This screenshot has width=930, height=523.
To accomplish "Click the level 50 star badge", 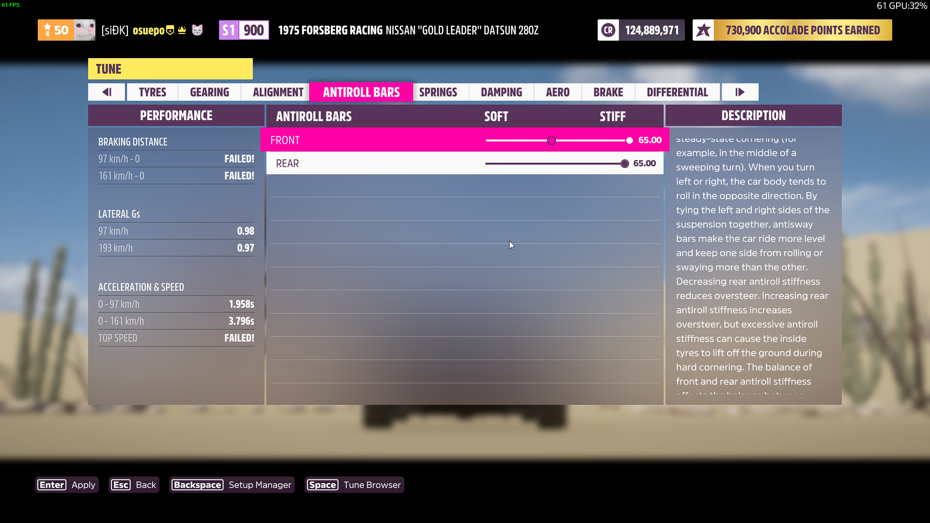I will click(56, 30).
